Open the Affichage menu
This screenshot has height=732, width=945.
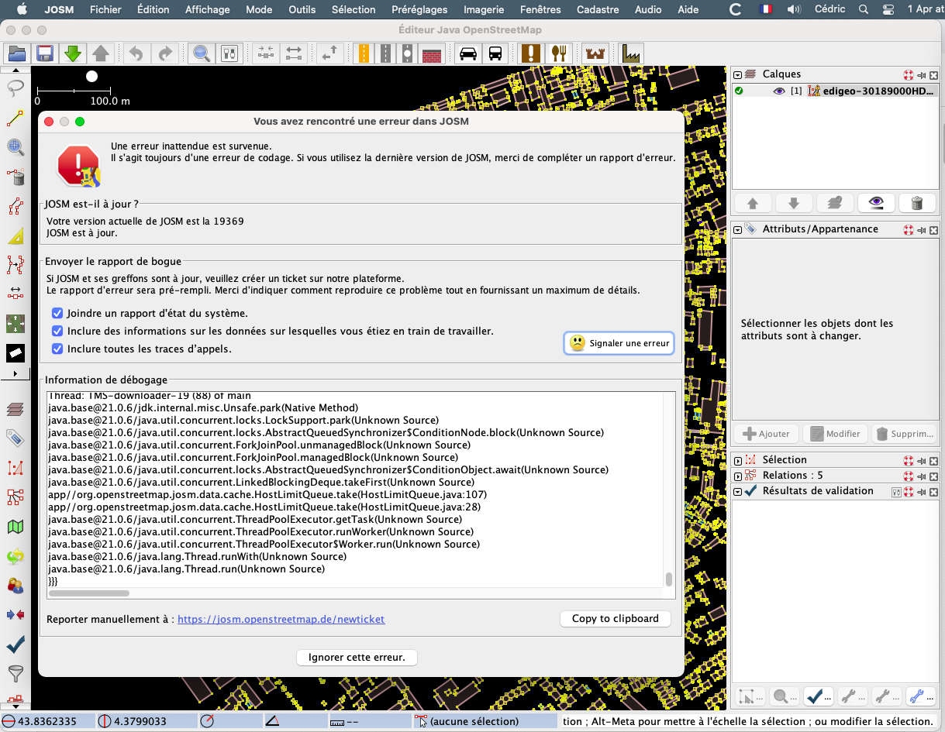(x=207, y=9)
